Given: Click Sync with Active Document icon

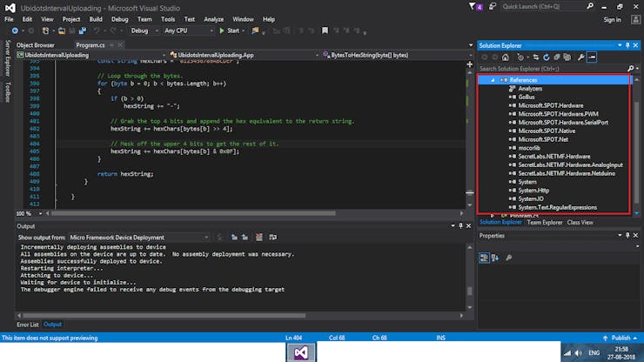Looking at the screenshot, I should tap(535, 57).
